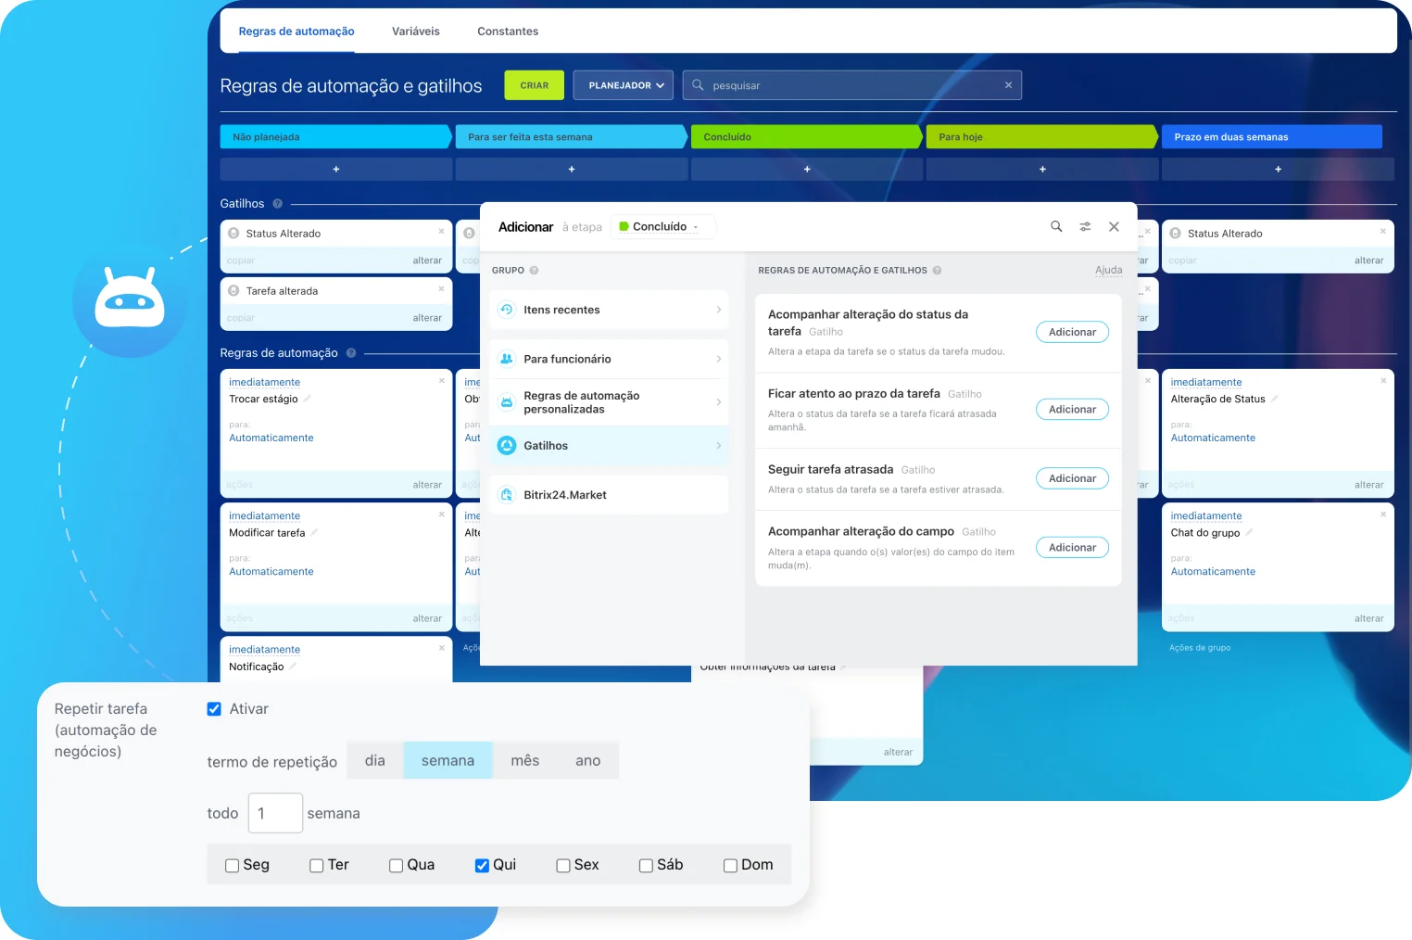Select the Gatilhos group icon
Viewport: 1412px width, 940px height.
coord(506,445)
